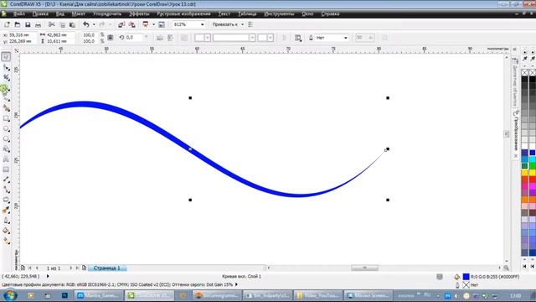Click the Print icon in the toolbar

click(x=38, y=24)
